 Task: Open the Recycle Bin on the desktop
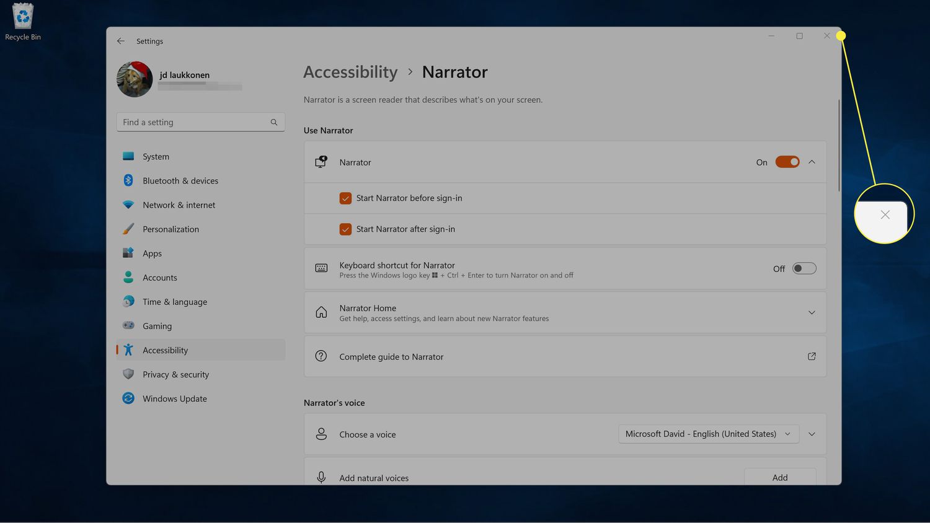click(x=22, y=22)
